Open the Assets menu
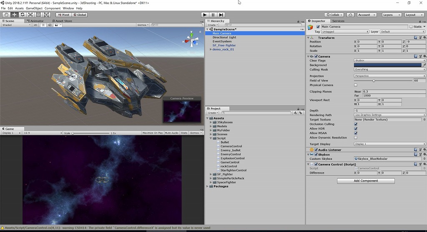Screen dimensions: 427x232 [19, 8]
